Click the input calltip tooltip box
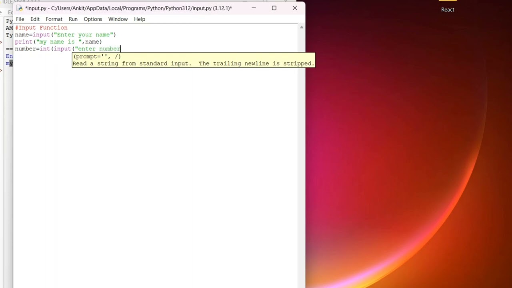This screenshot has width=512, height=288. [x=194, y=60]
